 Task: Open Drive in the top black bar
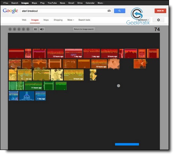pyautogui.click(x=80, y=3)
